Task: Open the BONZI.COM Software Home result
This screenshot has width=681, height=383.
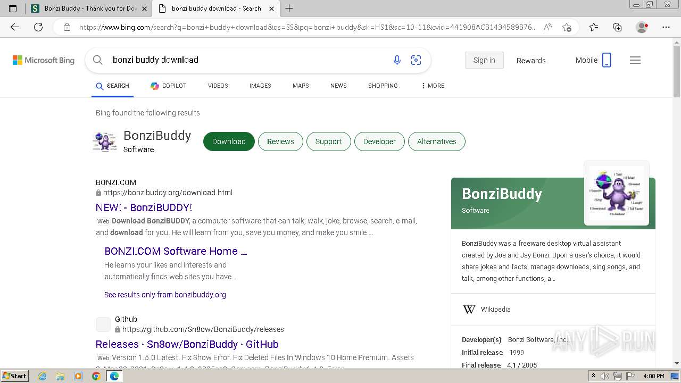Action: [x=176, y=251]
